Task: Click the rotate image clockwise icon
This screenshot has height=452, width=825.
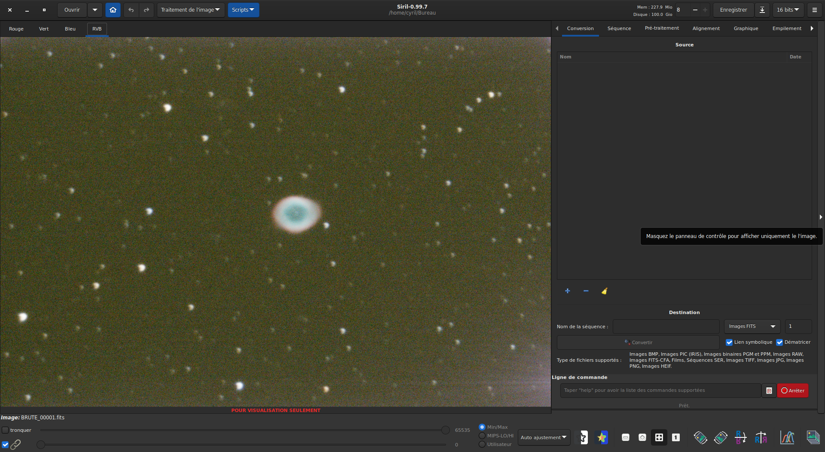Action: [721, 437]
